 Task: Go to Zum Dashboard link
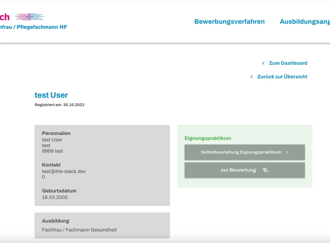pyautogui.click(x=288, y=63)
